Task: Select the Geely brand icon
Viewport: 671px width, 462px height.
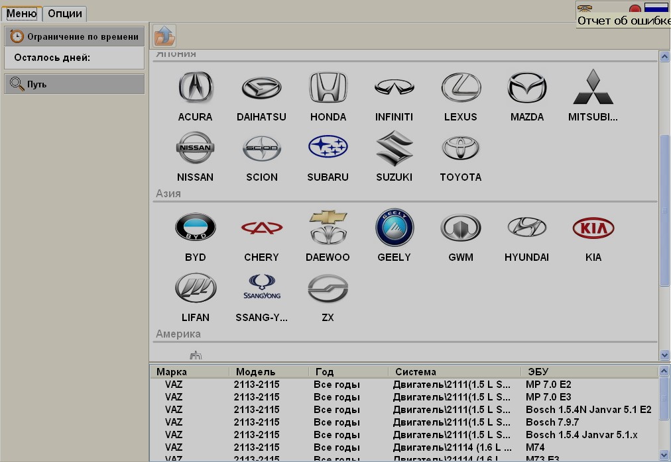Action: pyautogui.click(x=394, y=228)
